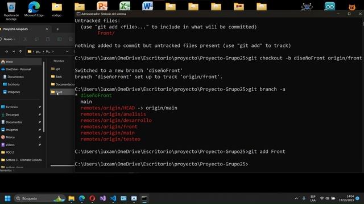Screen dimensions: 364x204
Task: Open the Microsoft Edge desktop shortcut
Action: click(x=34, y=9)
